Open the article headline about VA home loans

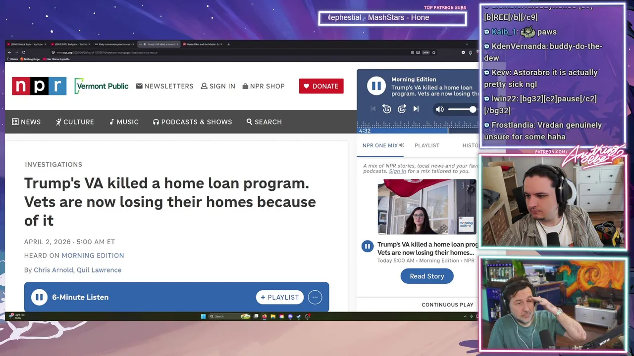[170, 202]
